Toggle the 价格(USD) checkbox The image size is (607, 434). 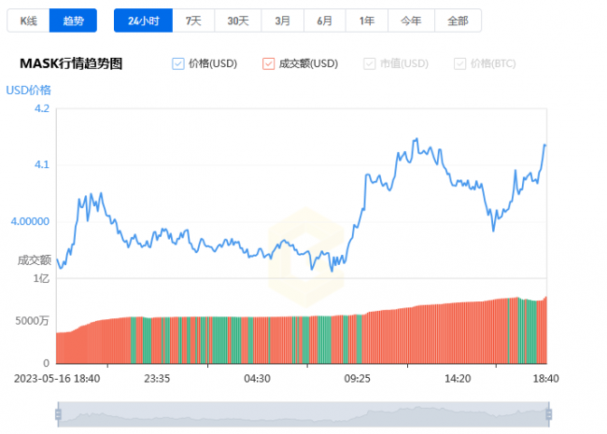pyautogui.click(x=178, y=63)
